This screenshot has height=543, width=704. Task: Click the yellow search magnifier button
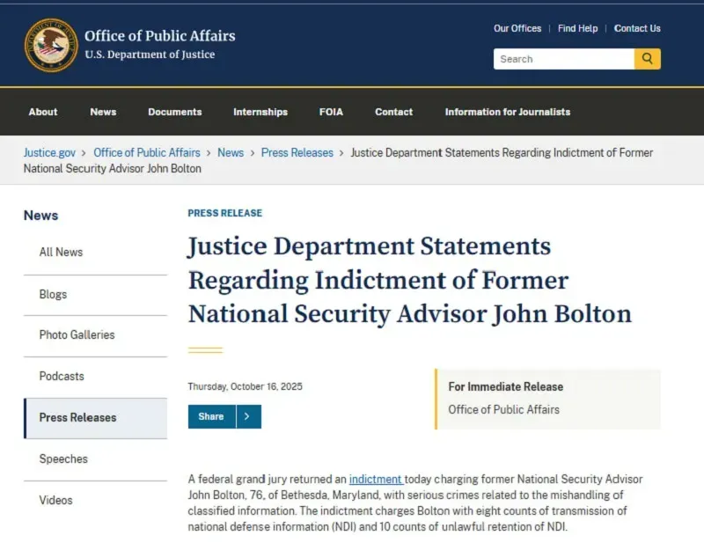647,59
